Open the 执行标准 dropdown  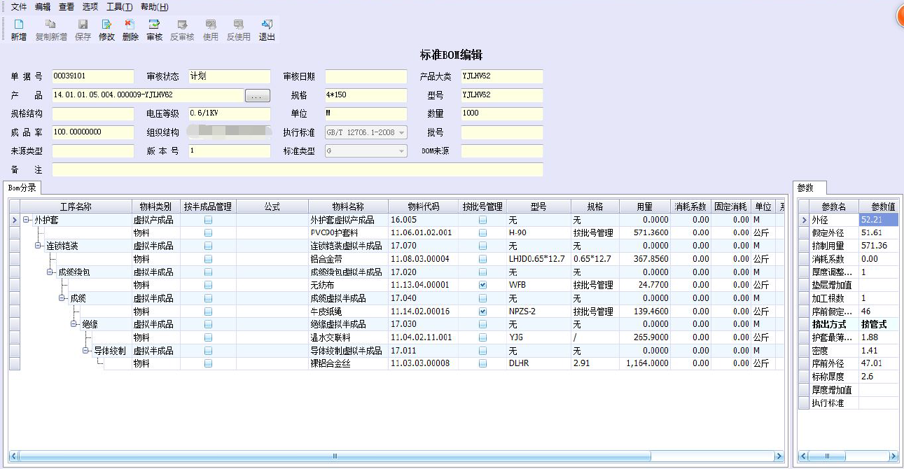click(401, 132)
